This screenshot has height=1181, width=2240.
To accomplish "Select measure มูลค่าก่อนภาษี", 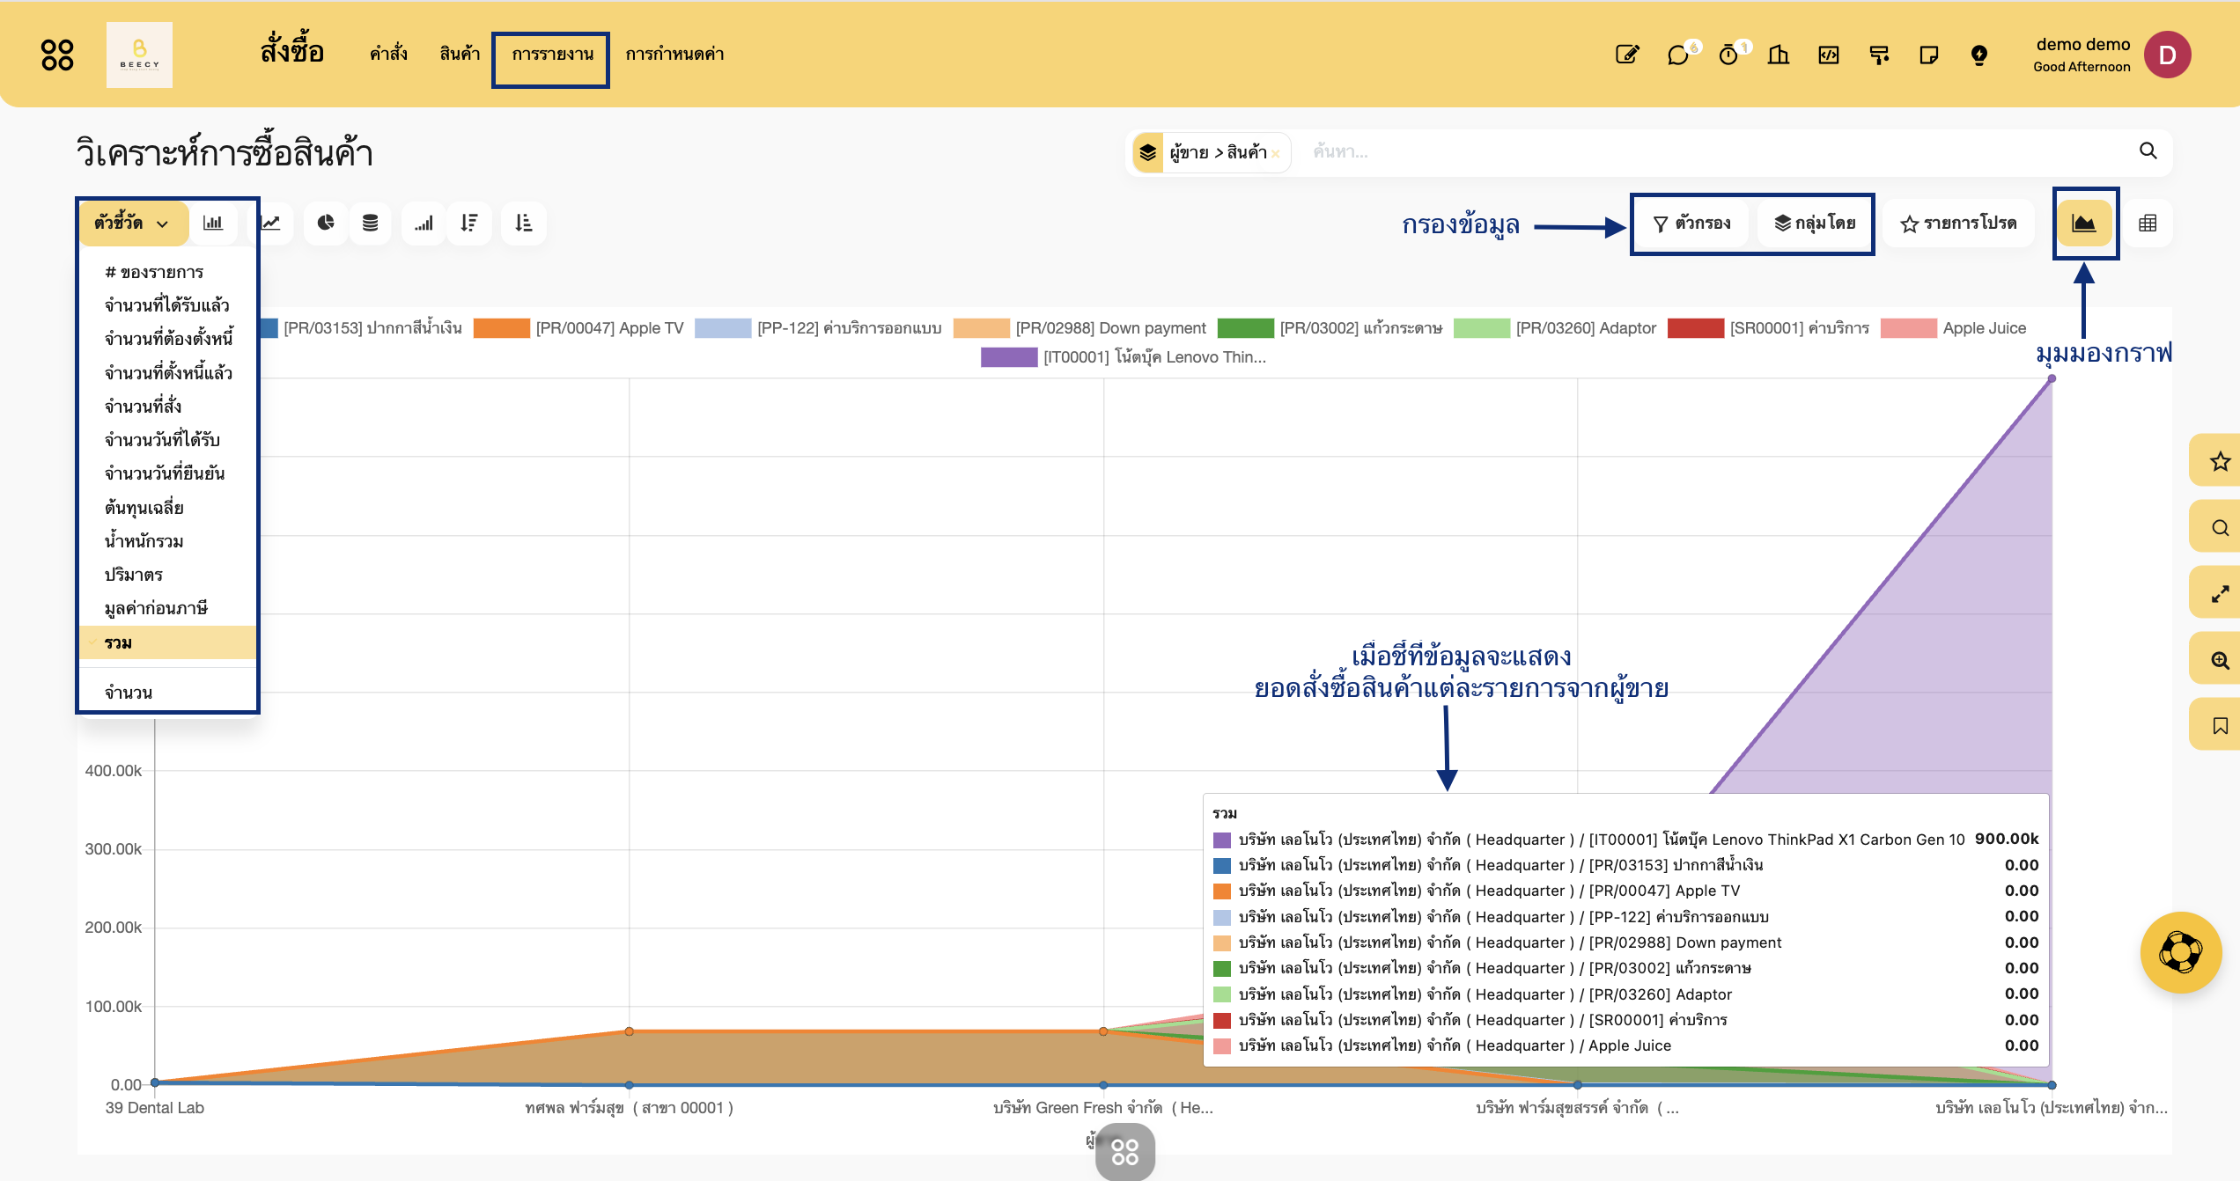I will [167, 608].
